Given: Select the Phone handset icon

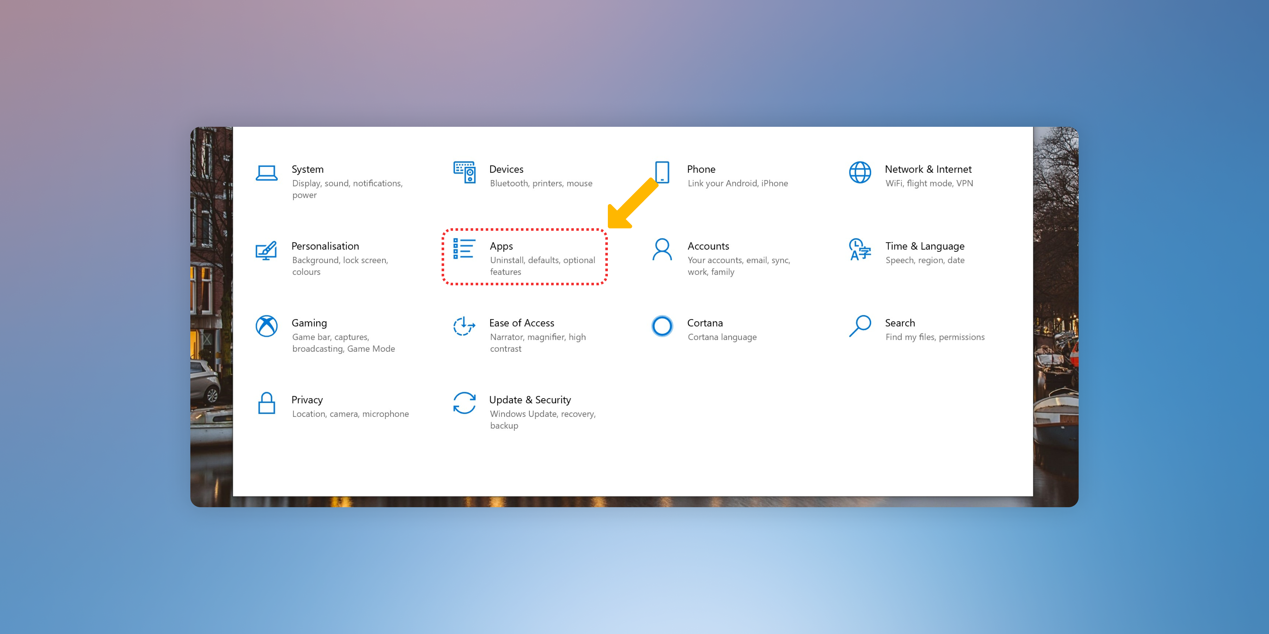Looking at the screenshot, I should 662,172.
